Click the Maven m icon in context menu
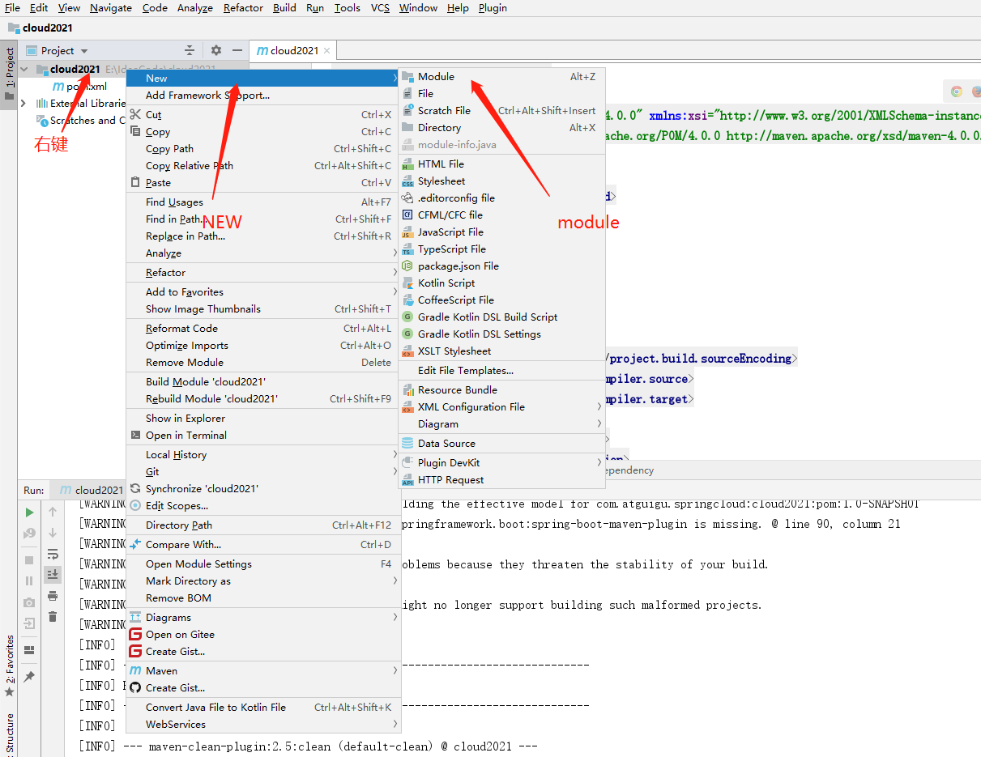The image size is (981, 757). point(135,670)
